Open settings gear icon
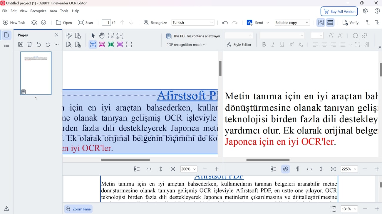Viewport: 382px width, 214px height. (x=365, y=11)
